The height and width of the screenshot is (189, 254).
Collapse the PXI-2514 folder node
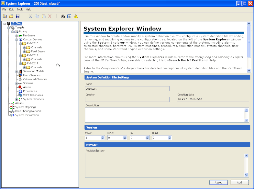click(20, 63)
